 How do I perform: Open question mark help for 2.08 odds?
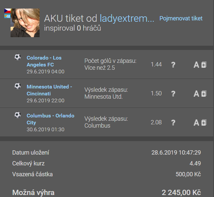click(x=173, y=123)
